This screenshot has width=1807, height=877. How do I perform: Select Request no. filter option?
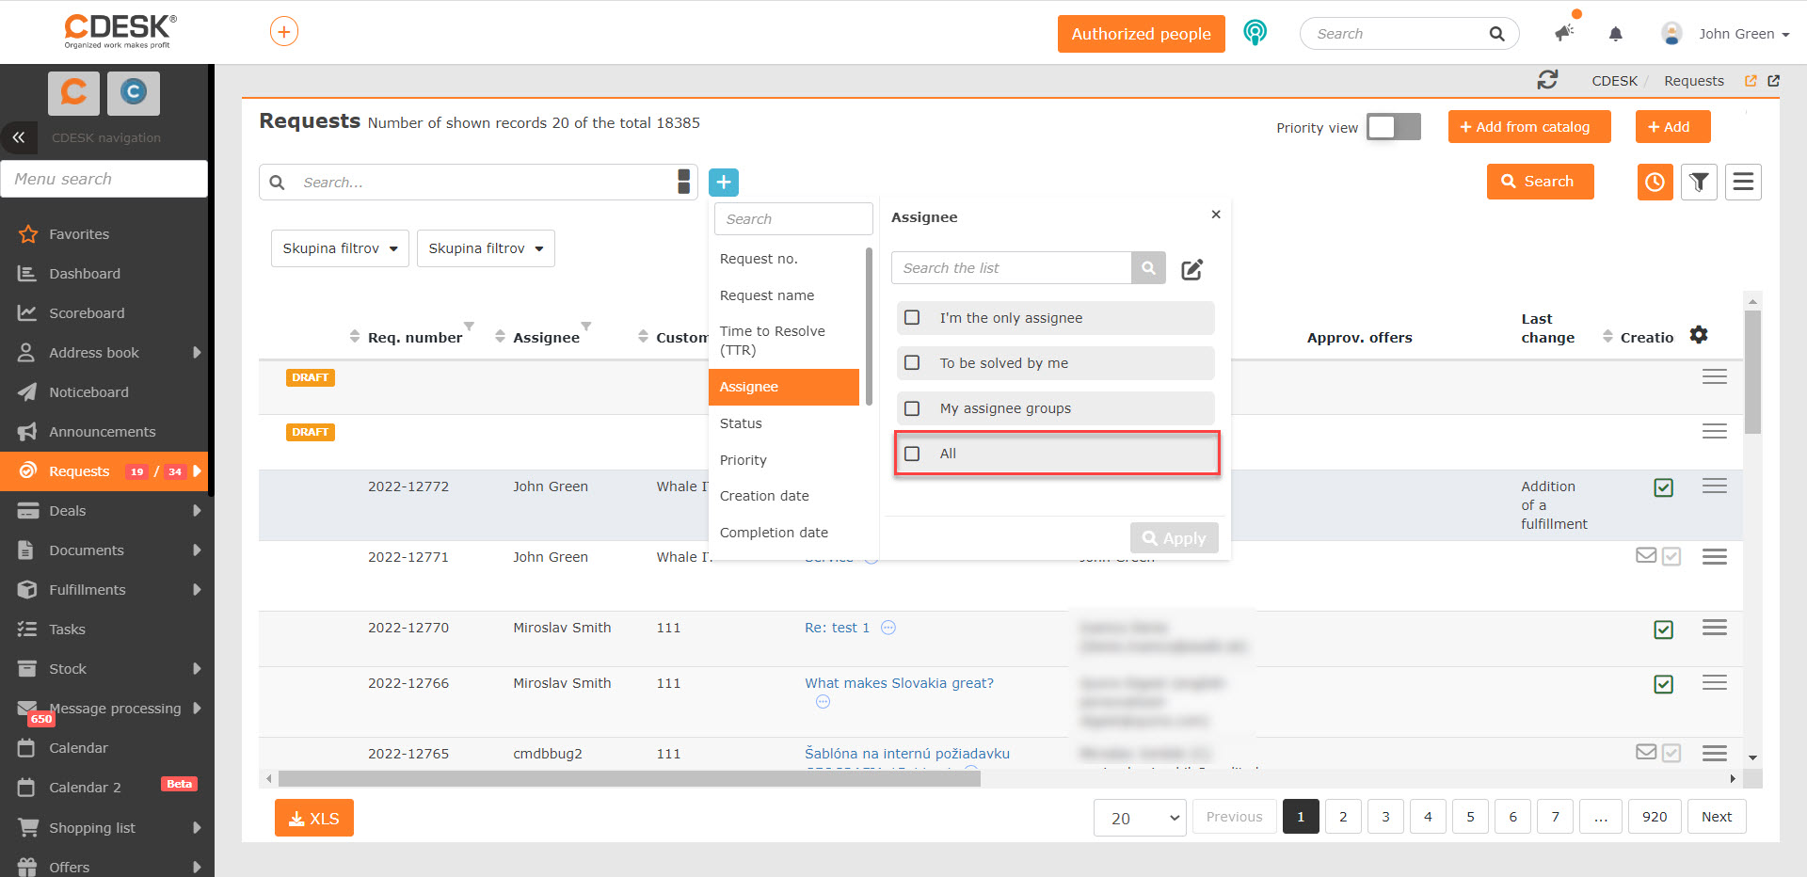point(759,259)
